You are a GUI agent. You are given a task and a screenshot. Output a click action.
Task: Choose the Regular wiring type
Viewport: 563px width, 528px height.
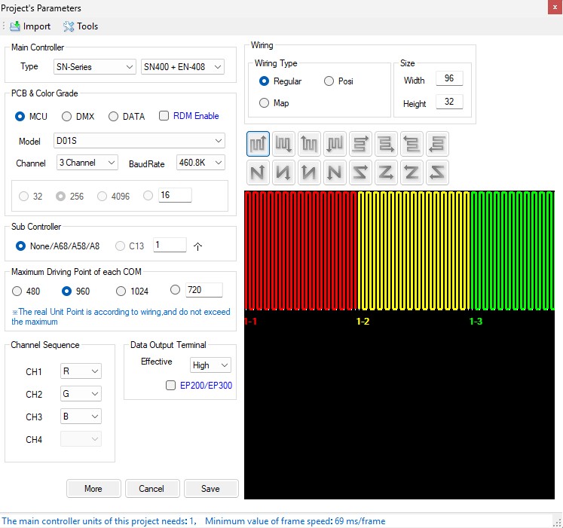pos(264,81)
